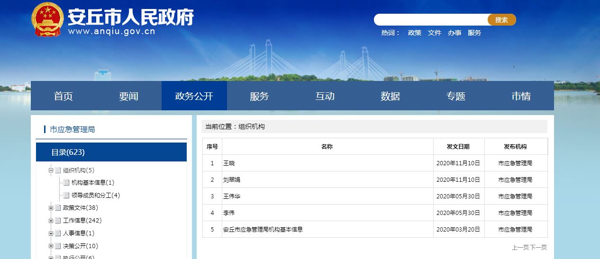The width and height of the screenshot is (600, 259).
Task: Click the document icon beside 工作信息(242)
Action: [x=58, y=221]
